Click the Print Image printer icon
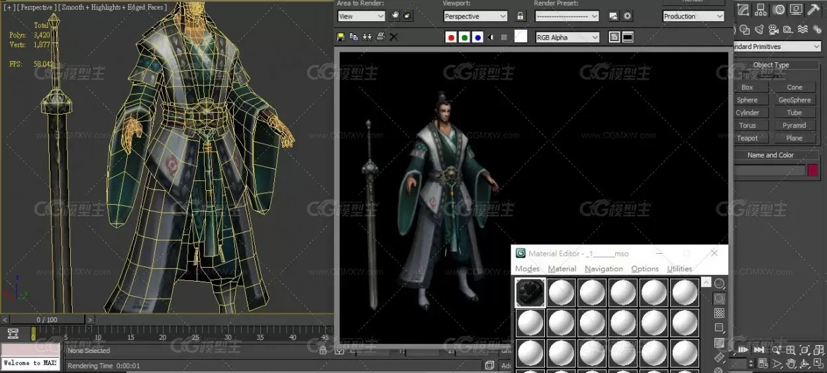827x373 pixels. coord(381,37)
